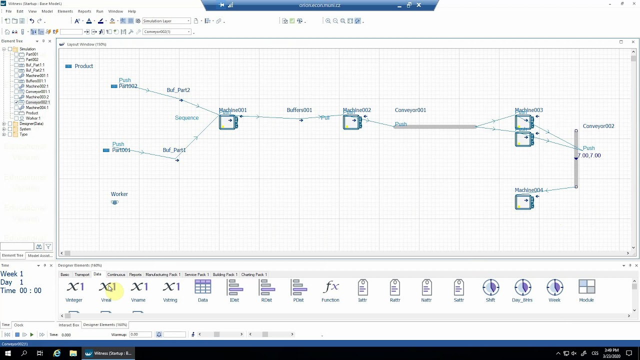Choose the IDist distribution icon

[235, 287]
